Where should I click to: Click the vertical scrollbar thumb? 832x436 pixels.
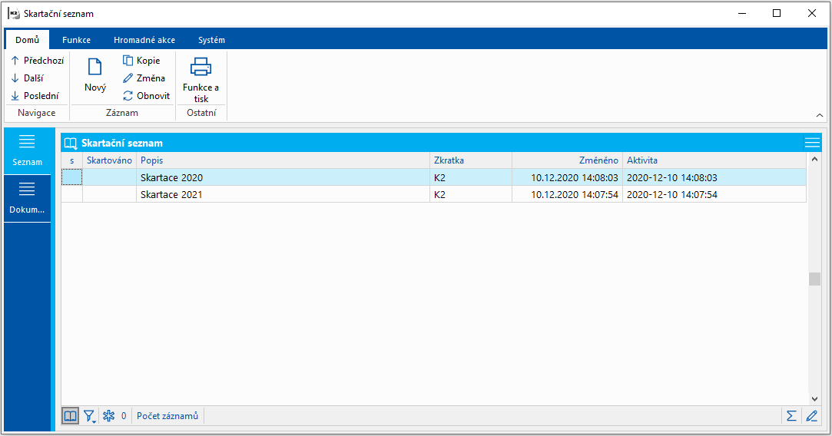click(814, 279)
